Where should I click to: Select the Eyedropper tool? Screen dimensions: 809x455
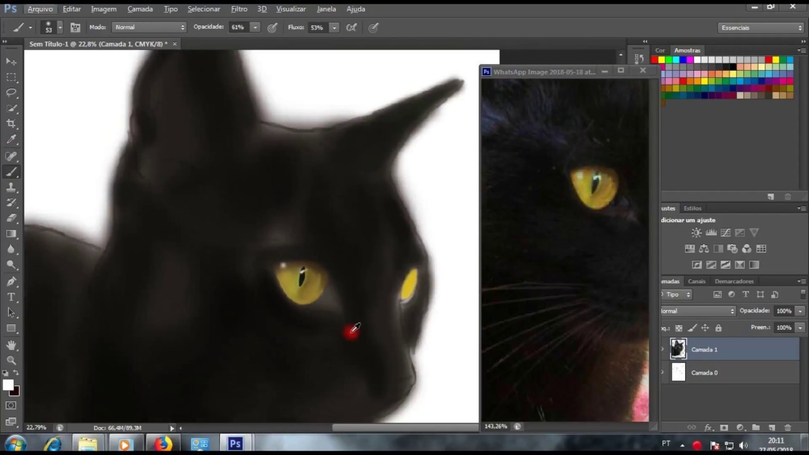coord(11,140)
